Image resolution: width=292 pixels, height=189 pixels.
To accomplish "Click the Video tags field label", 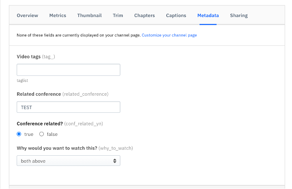I will (28, 57).
